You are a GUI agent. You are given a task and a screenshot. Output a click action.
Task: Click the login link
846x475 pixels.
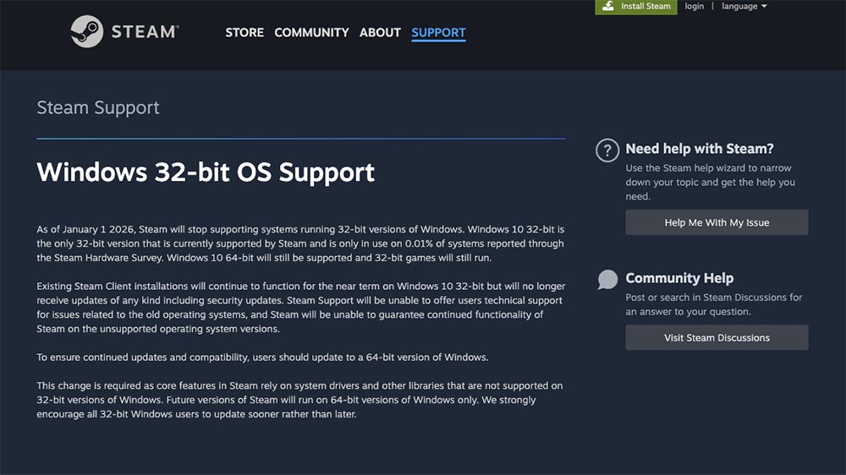pos(694,7)
